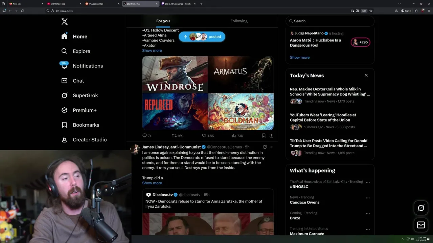Go back in browser history
433x243 pixels.
(10, 11)
